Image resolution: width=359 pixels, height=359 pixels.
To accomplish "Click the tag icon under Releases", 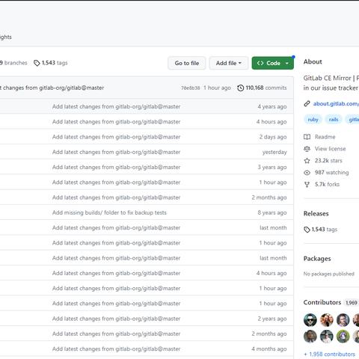I will coord(307,230).
